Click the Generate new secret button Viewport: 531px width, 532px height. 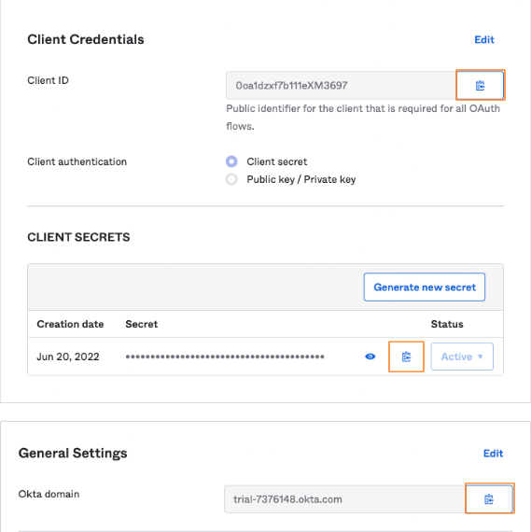(425, 287)
